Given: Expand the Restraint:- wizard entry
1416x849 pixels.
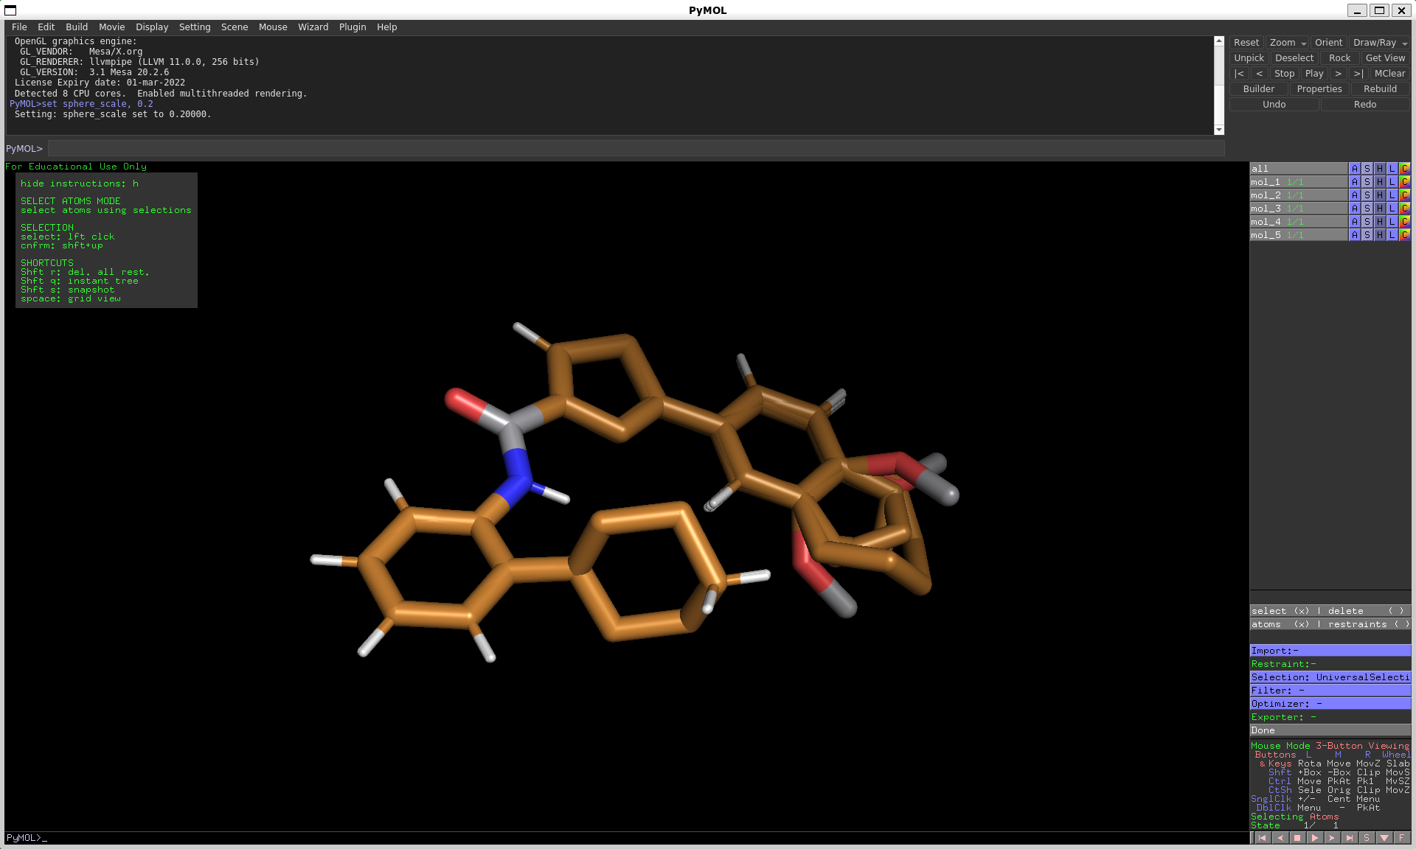Looking at the screenshot, I should 1330,664.
